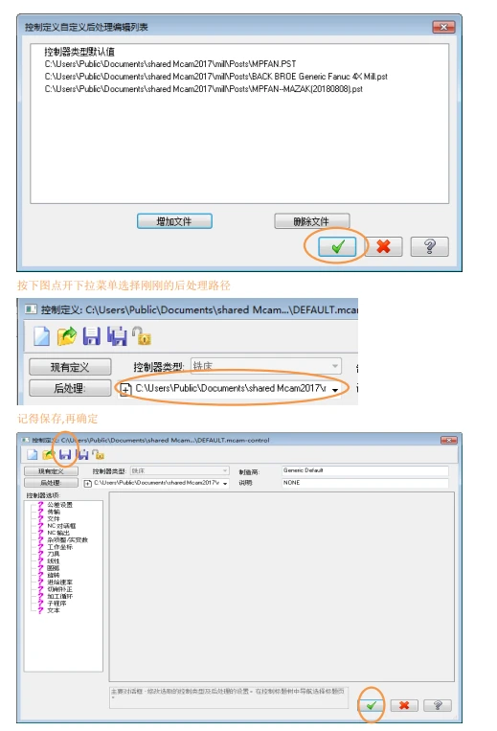
Task: Click 后处理 button in the bottom dialog
Action: (x=51, y=483)
